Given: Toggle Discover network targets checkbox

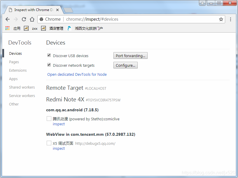Looking at the screenshot, I should [x=49, y=65].
